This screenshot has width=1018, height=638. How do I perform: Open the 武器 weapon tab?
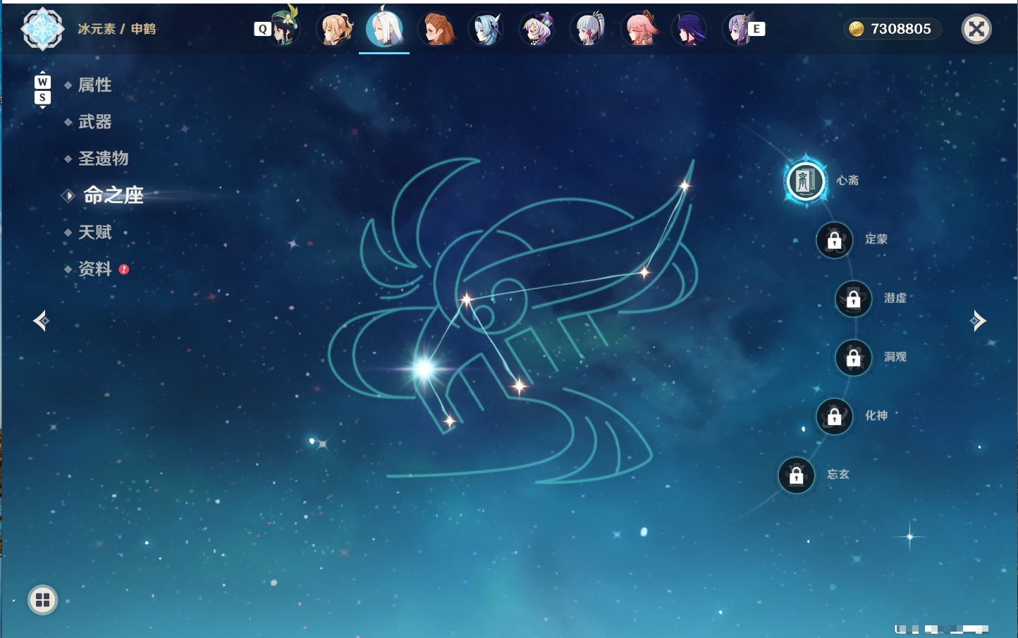[x=94, y=122]
